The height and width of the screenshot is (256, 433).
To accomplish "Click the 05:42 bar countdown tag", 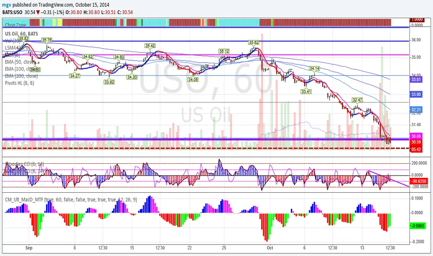I will coord(416,149).
